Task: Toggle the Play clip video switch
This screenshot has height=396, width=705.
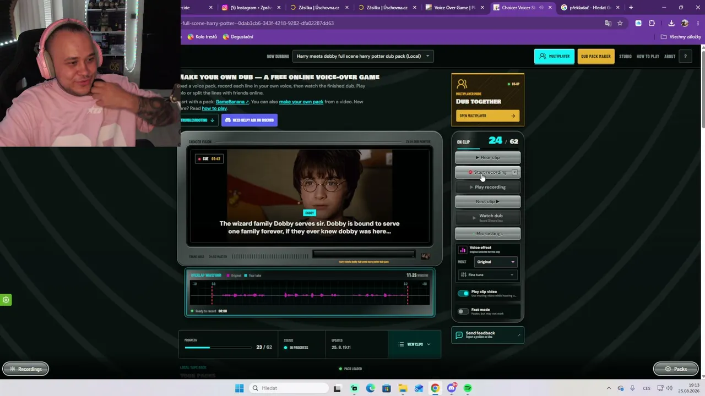Action: tap(463, 293)
